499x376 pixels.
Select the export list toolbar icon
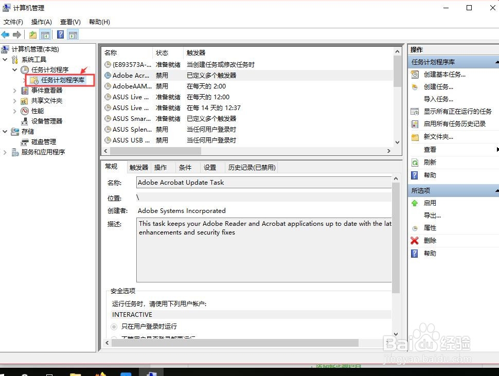tap(32, 34)
